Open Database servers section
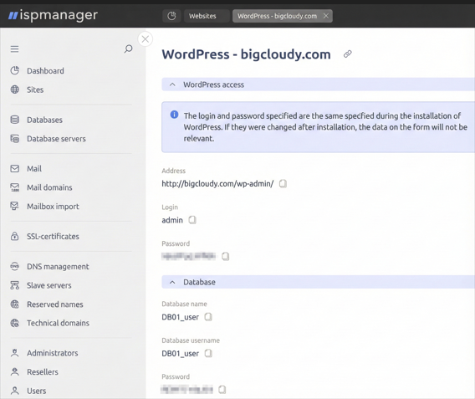The height and width of the screenshot is (399, 475). tap(56, 139)
